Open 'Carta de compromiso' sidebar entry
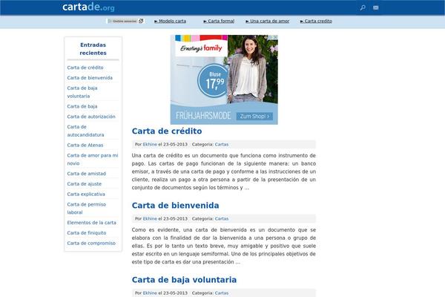 (x=90, y=243)
